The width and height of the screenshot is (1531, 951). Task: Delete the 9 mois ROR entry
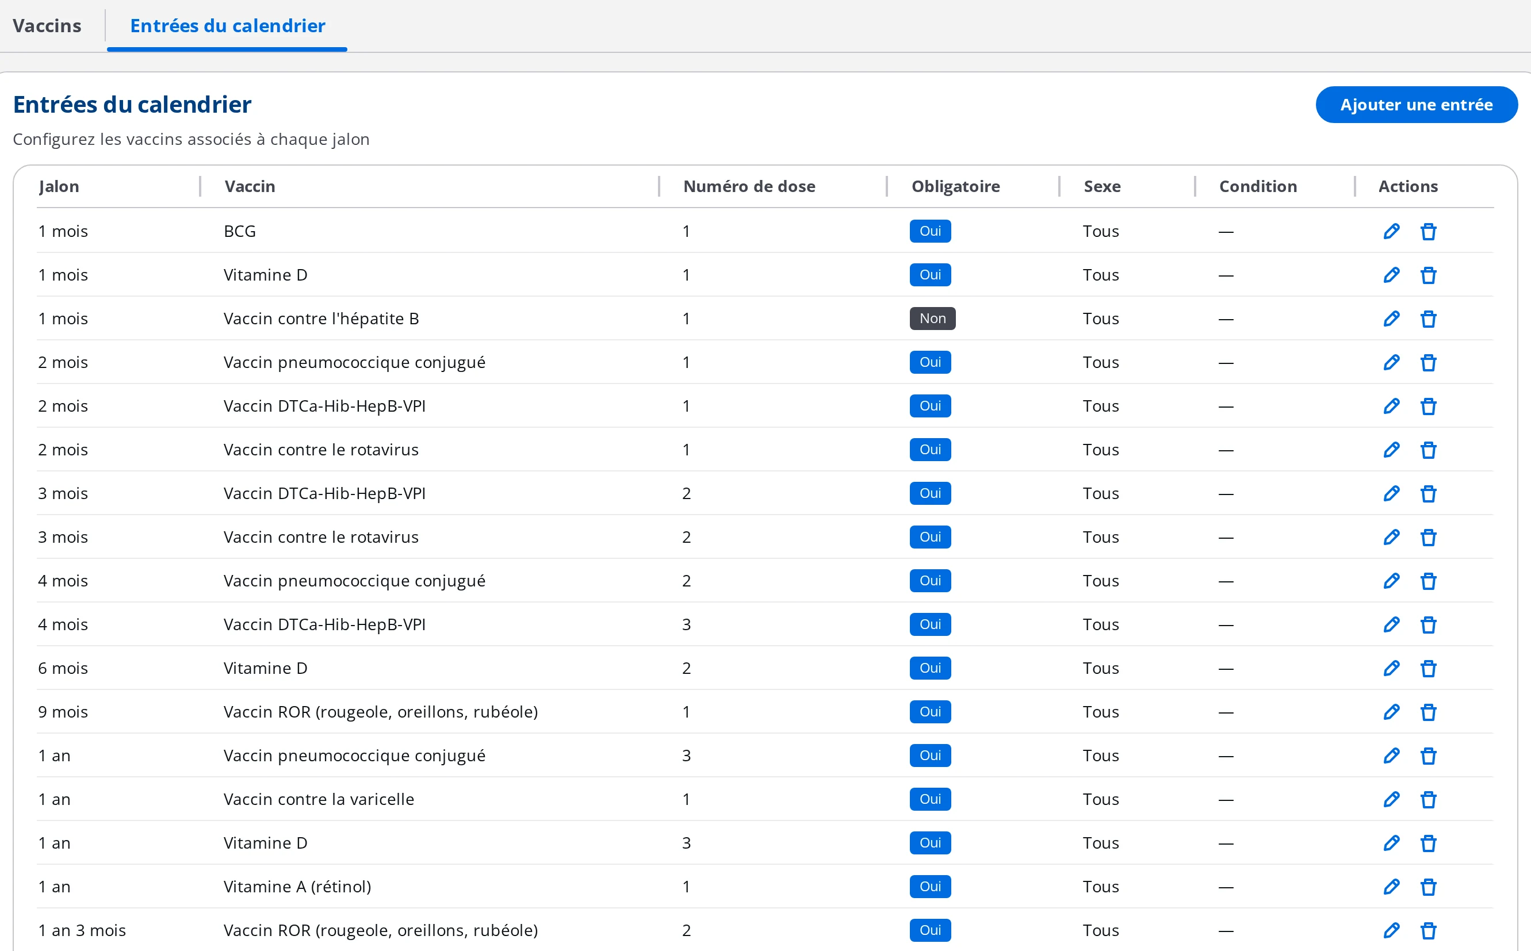click(1429, 712)
